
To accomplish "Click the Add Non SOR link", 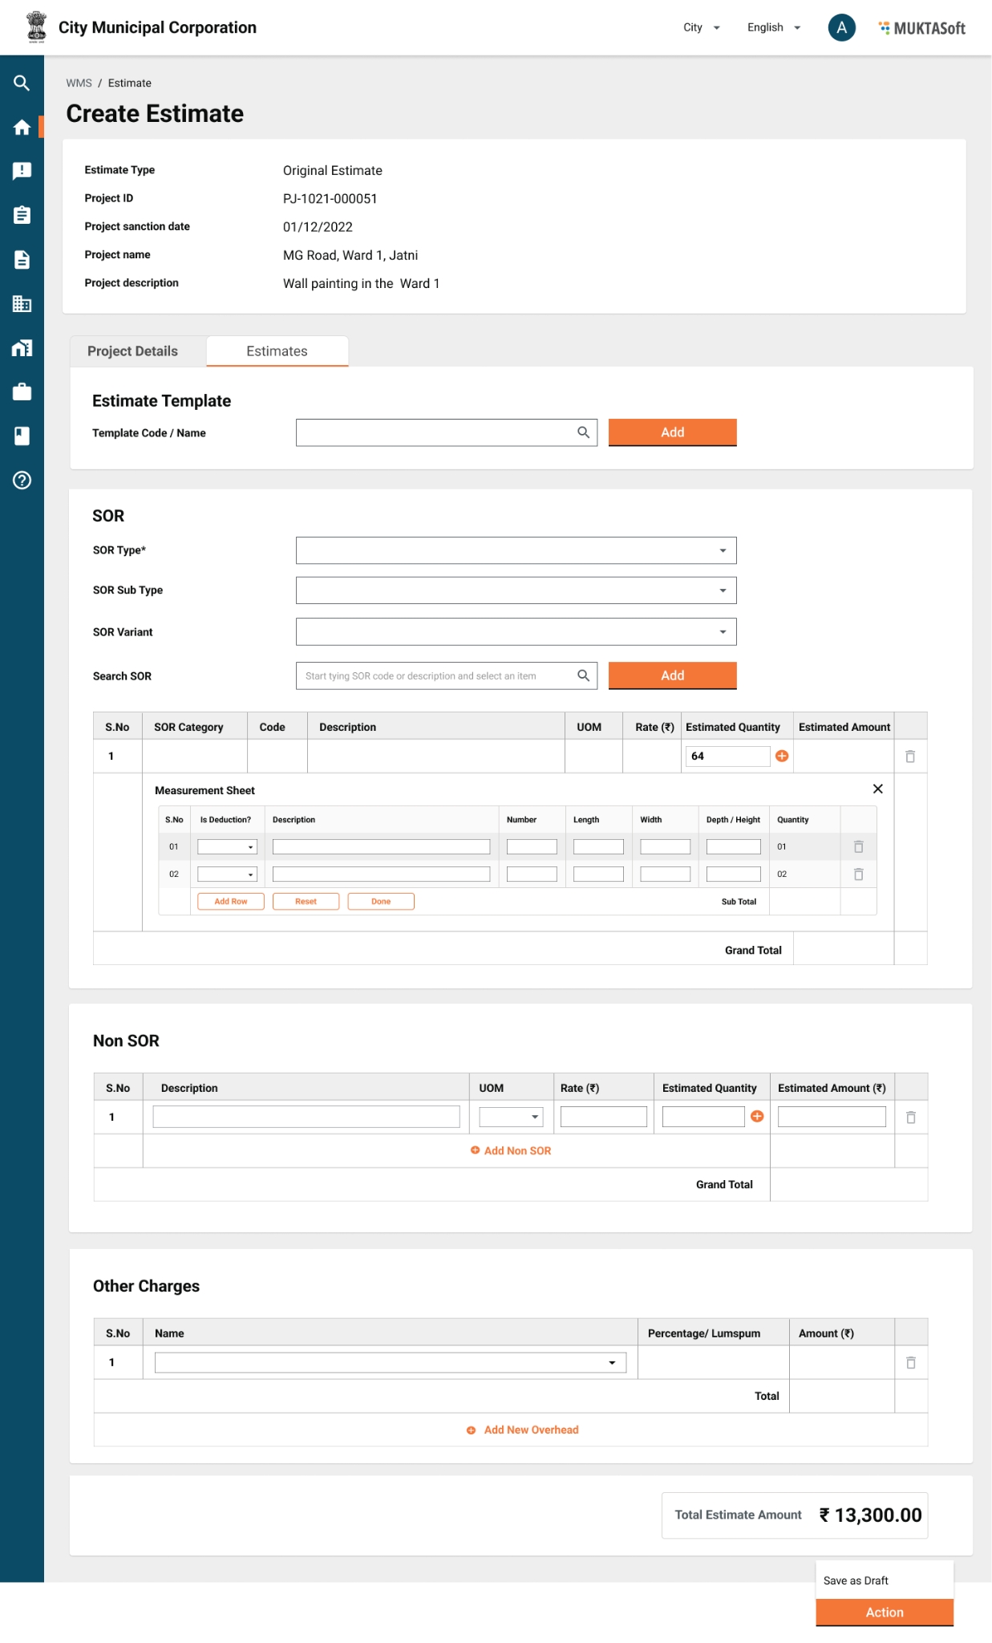I will 511,1150.
